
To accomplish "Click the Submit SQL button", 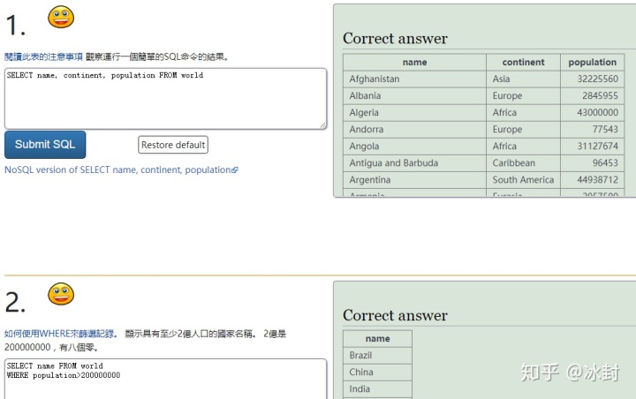I will click(x=45, y=145).
